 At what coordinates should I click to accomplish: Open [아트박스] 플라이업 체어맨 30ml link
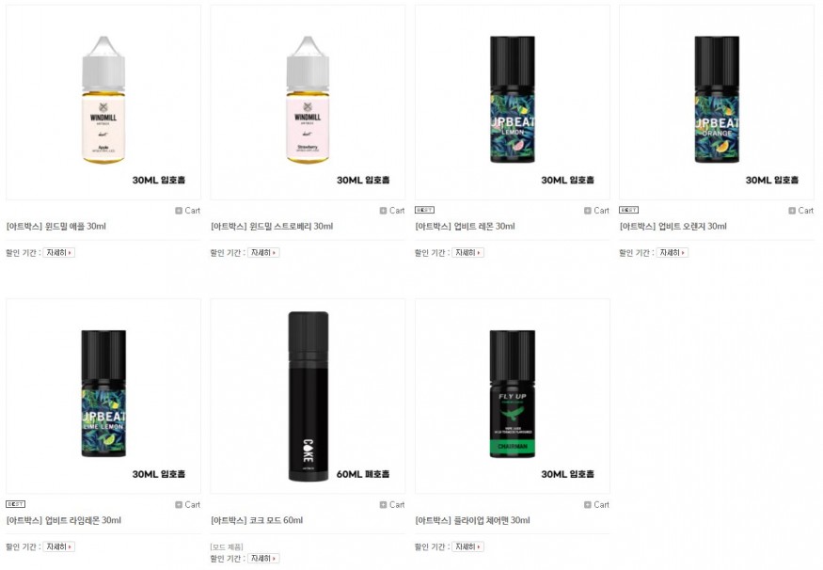pos(472,520)
